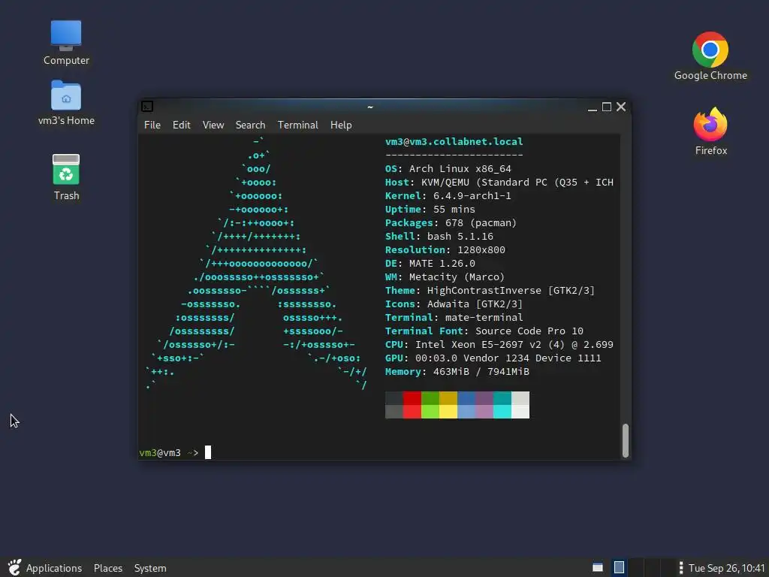
Task: Click the bright cyan block in the bottom palette row
Action: [x=502, y=412]
